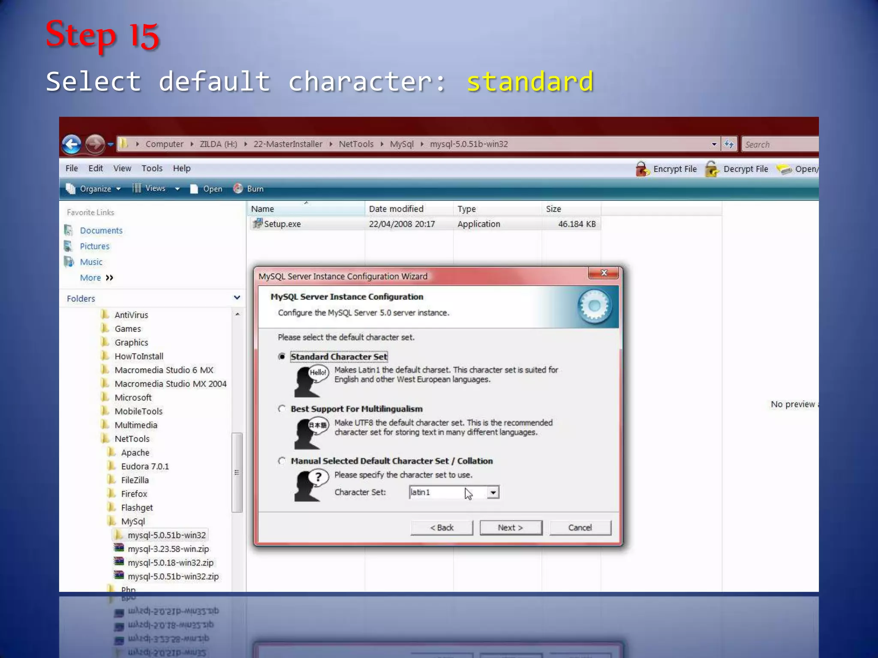Image resolution: width=878 pixels, height=658 pixels.
Task: Click the folder icon in address bar
Action: pos(123,144)
